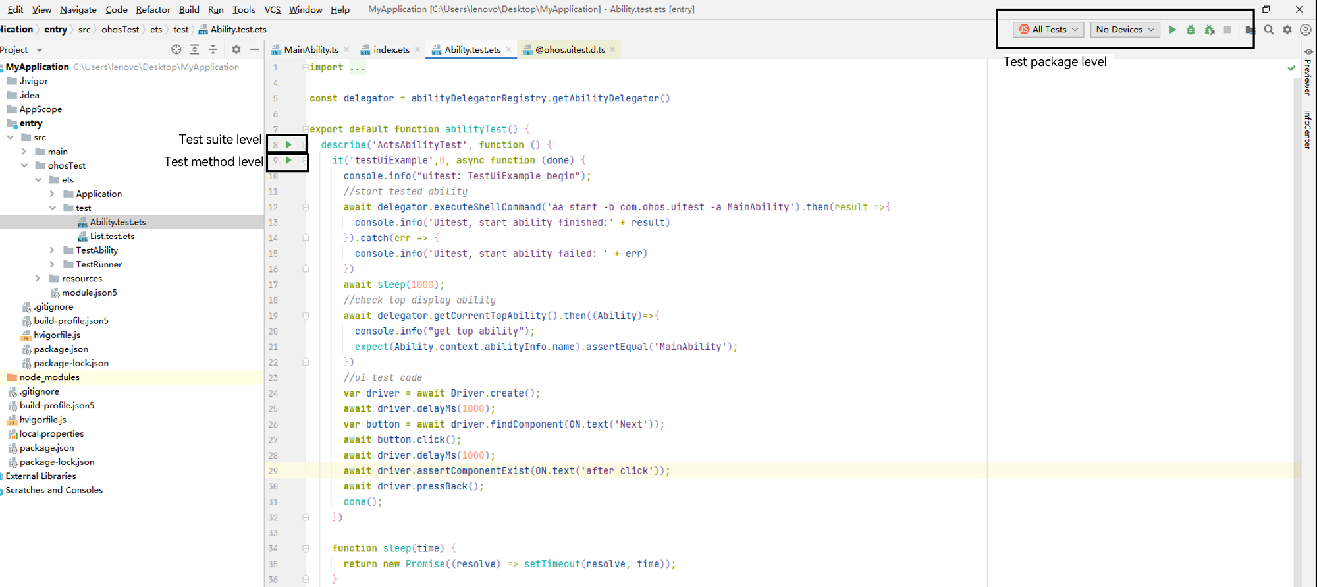Close the MainAbility.ts tab
The width and height of the screenshot is (1317, 587).
pos(346,49)
